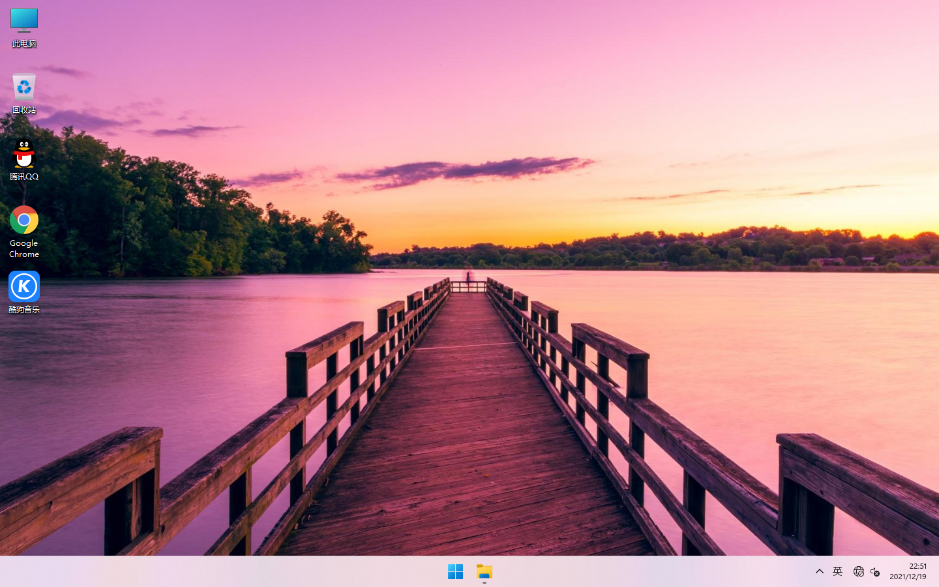Click the show desktop strip at taskbar's far-right edge
The width and height of the screenshot is (939, 587).
tap(936, 572)
